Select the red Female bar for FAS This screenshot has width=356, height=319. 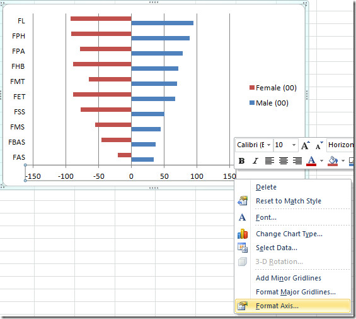(x=125, y=155)
